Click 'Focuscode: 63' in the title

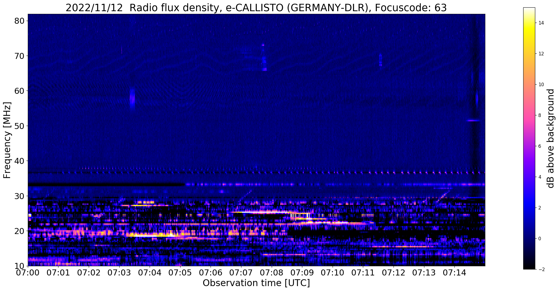(411, 8)
